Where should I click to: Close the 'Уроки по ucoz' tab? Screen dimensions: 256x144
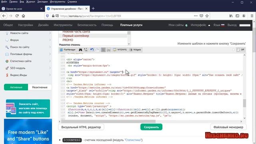[41, 9]
